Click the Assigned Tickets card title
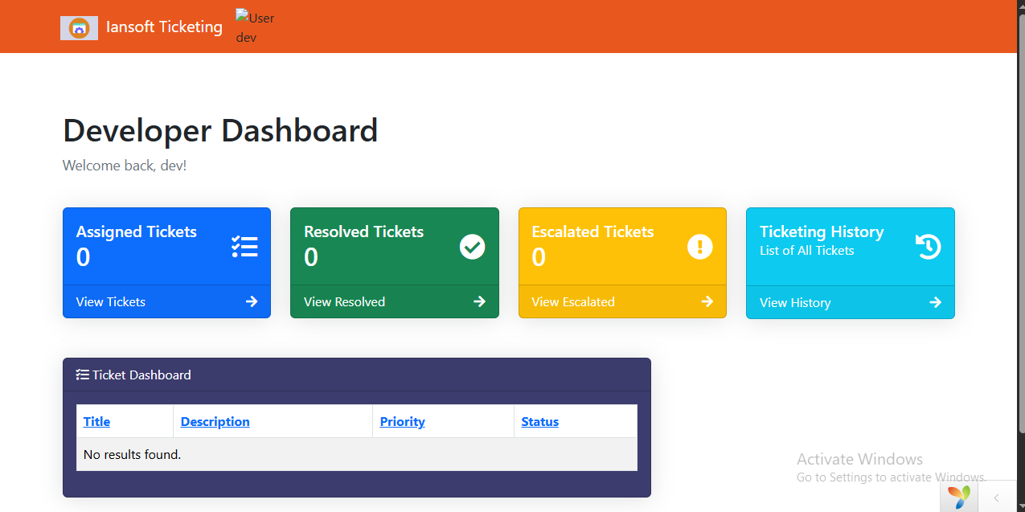This screenshot has width=1025, height=512. (137, 231)
